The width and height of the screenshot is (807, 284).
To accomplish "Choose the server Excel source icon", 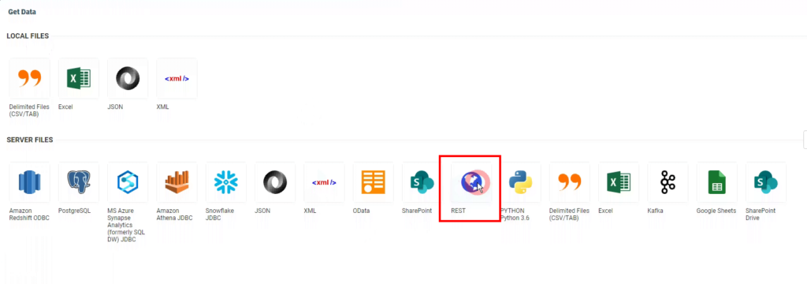I will (619, 182).
